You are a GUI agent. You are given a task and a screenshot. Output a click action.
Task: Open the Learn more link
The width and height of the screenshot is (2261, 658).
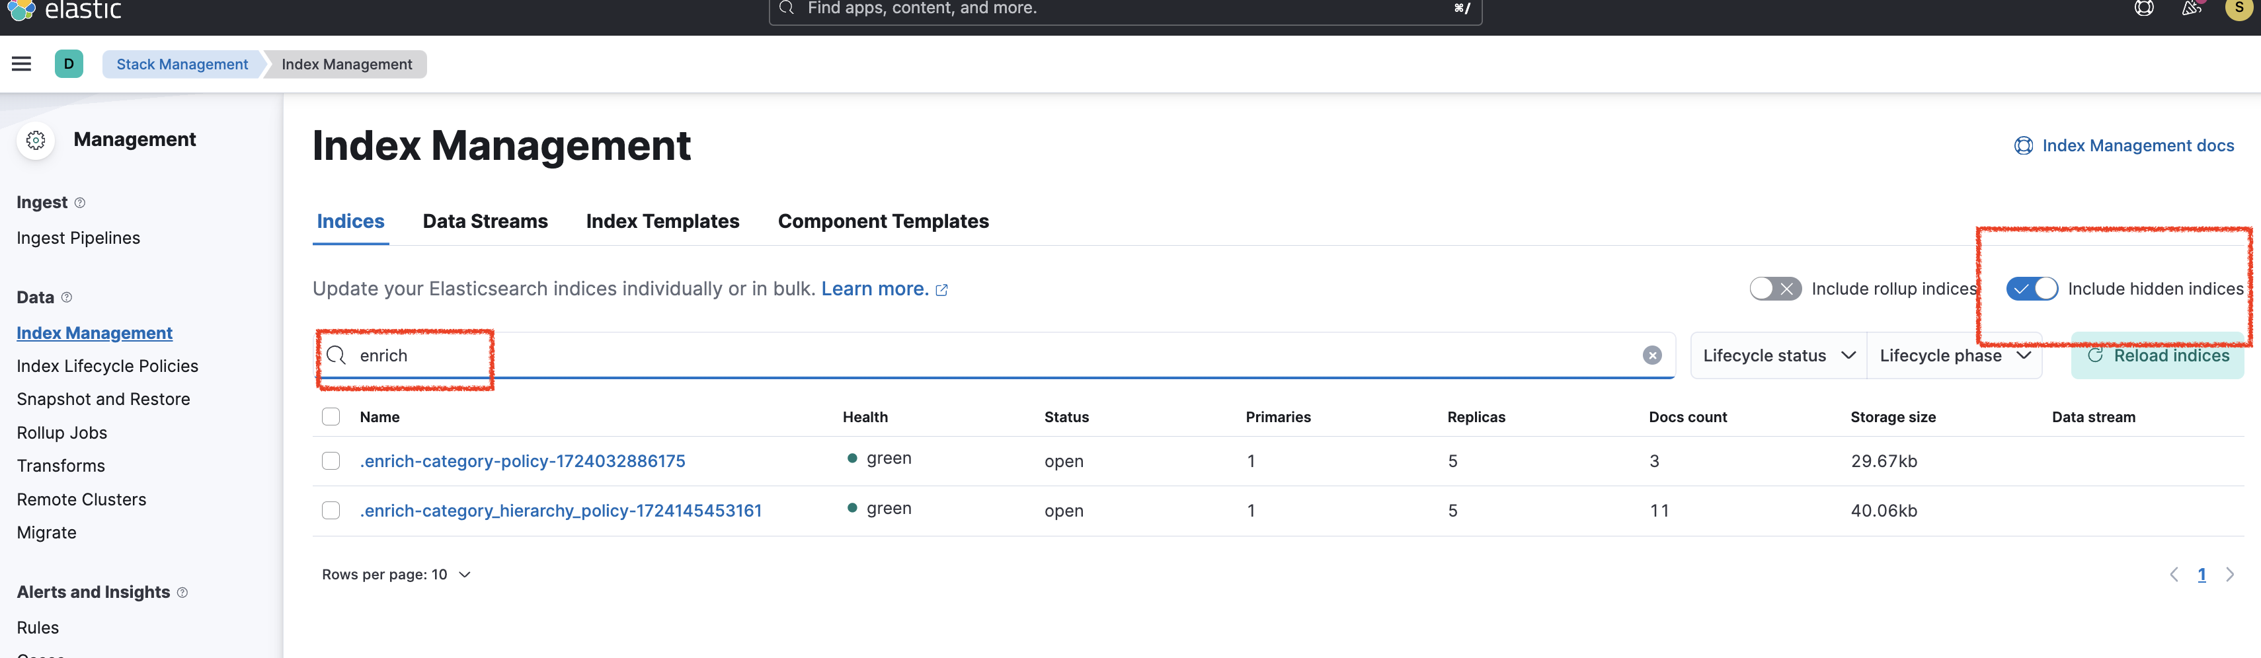click(874, 289)
